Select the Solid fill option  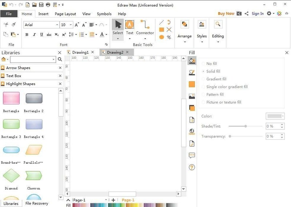pos(211,71)
